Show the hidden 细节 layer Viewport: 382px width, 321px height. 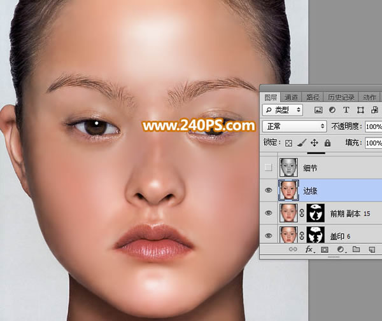[x=268, y=167]
